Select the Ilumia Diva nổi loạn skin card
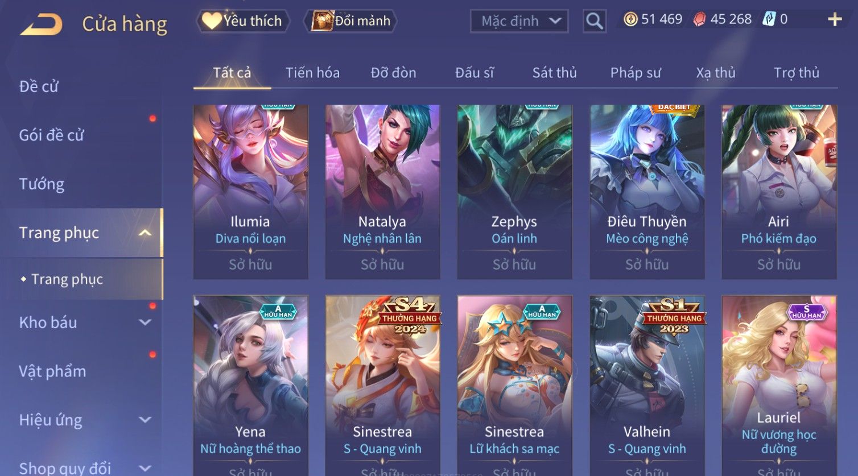858x476 pixels. coord(251,192)
